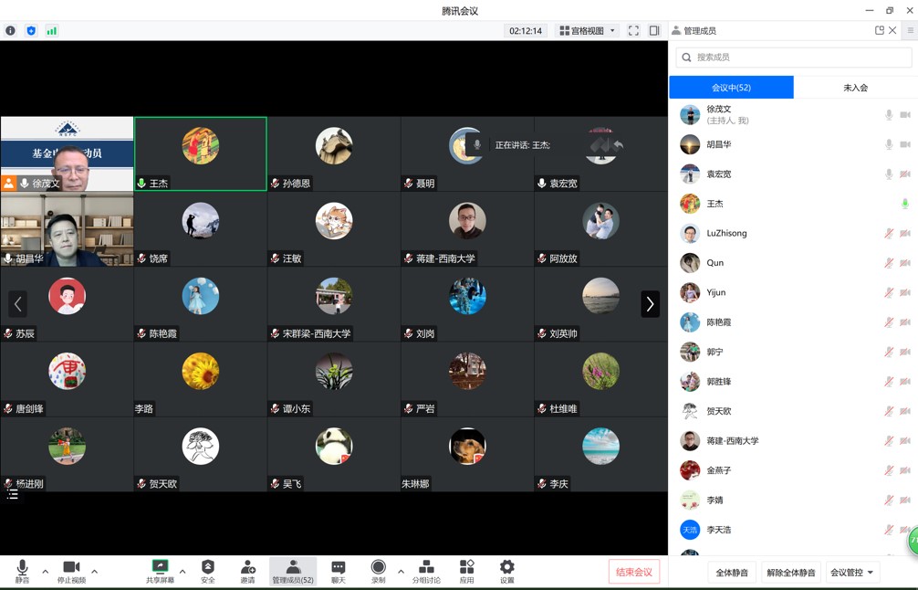Switch to the 未入会 tab
918x590 pixels.
pyautogui.click(x=855, y=88)
